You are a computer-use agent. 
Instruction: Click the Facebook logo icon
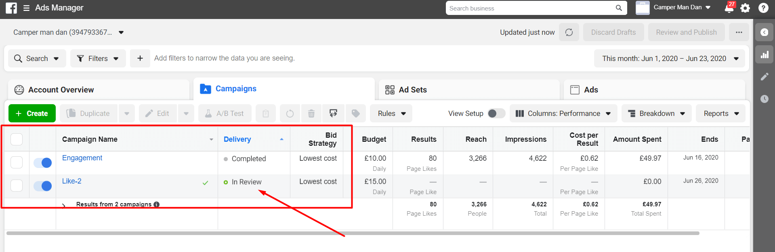coord(11,8)
